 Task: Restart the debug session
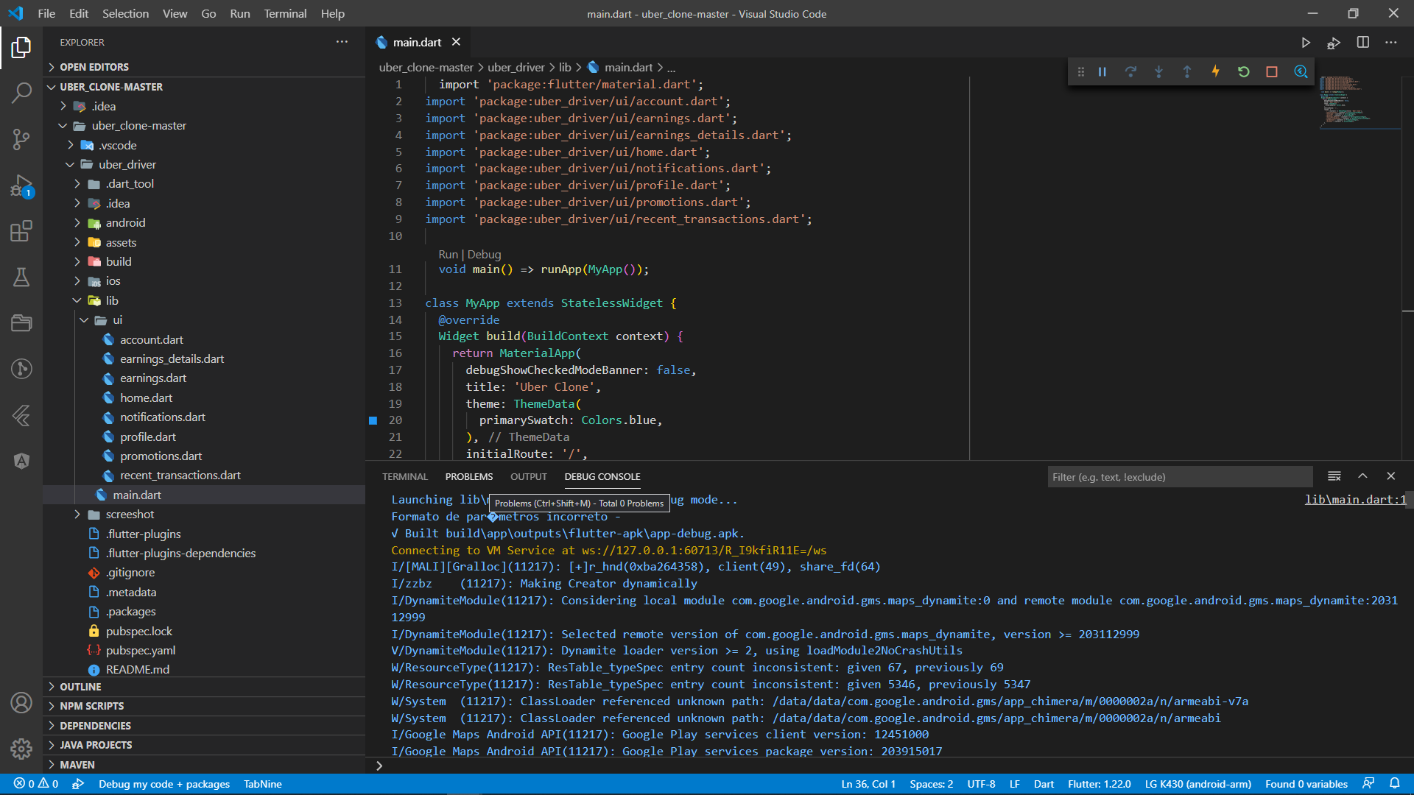pos(1242,71)
